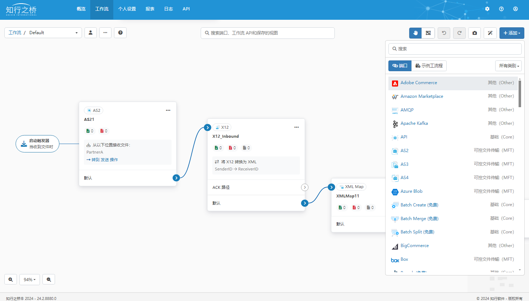Select BigCommerce connector
The height and width of the screenshot is (301, 529).
453,246
